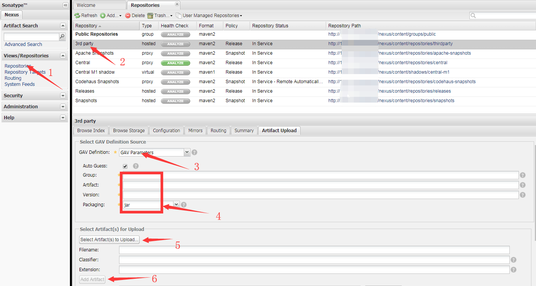
Task: Click ANALYZE button for Releases row
Action: [x=175, y=91]
